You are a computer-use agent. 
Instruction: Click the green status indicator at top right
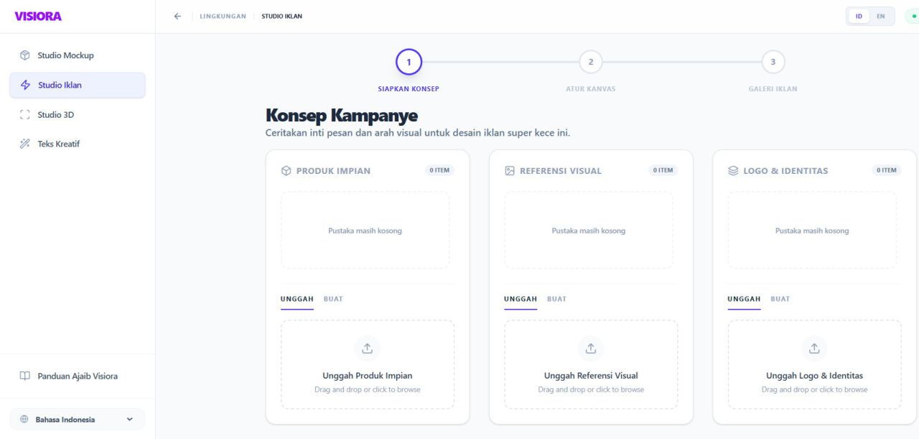[x=913, y=16]
